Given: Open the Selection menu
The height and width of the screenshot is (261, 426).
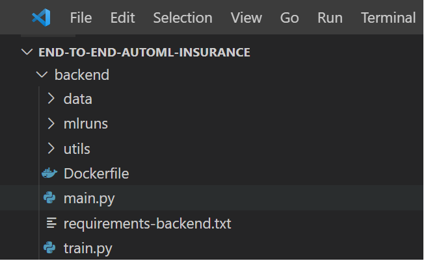Looking at the screenshot, I should click(183, 18).
